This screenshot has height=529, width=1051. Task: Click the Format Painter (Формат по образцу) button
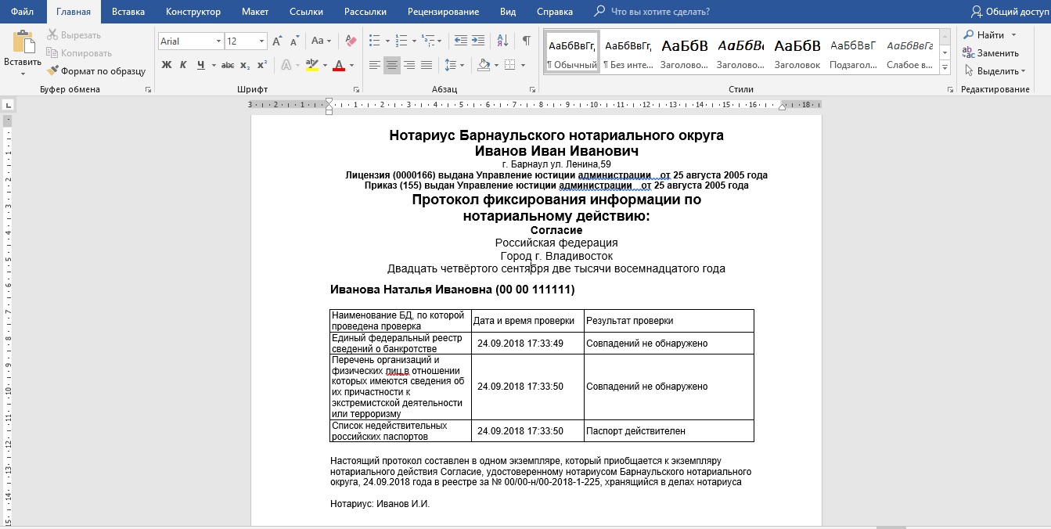(x=96, y=71)
